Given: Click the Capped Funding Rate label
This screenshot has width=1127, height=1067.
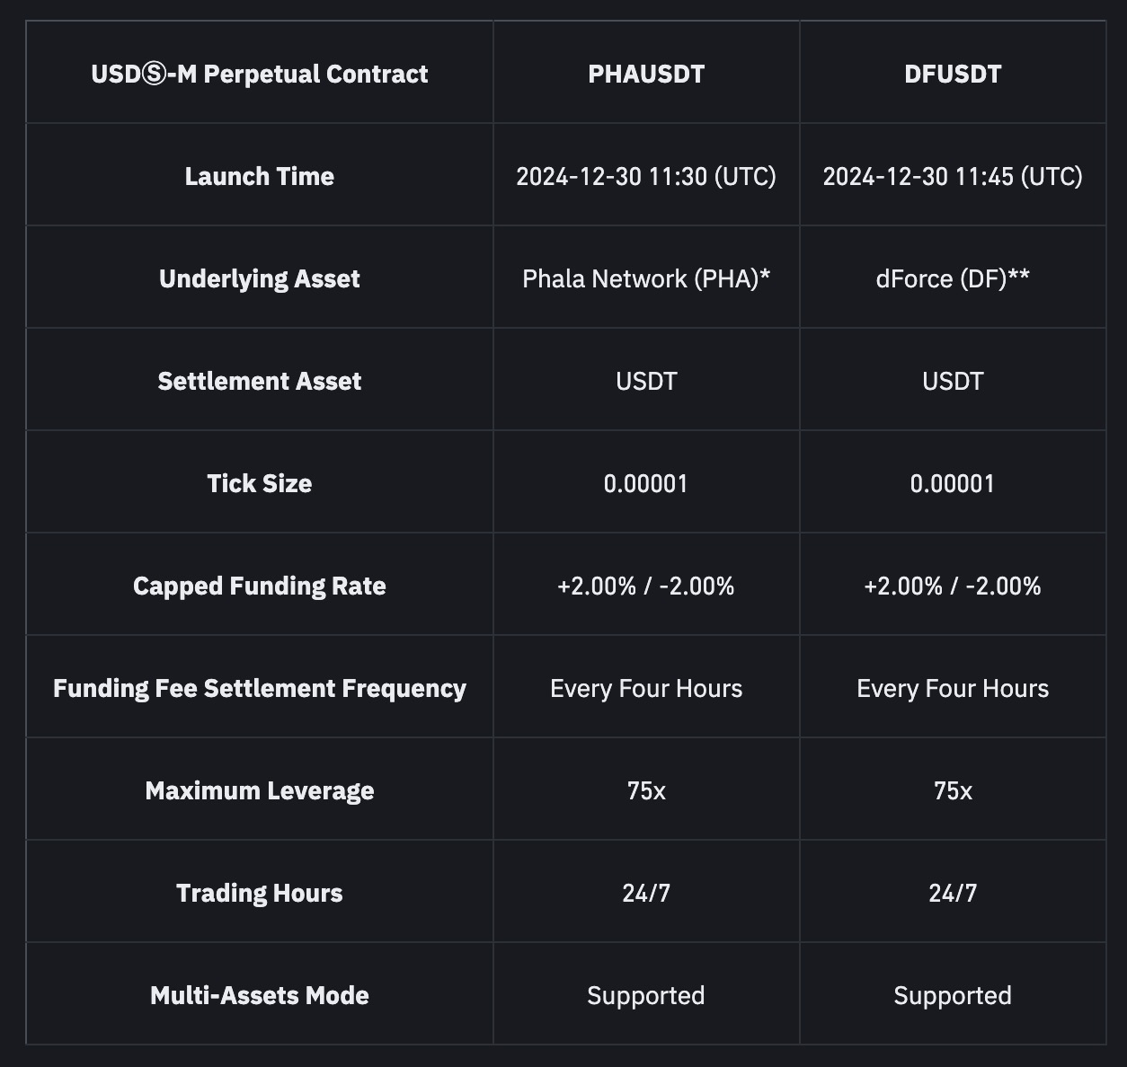Looking at the screenshot, I should click(260, 586).
